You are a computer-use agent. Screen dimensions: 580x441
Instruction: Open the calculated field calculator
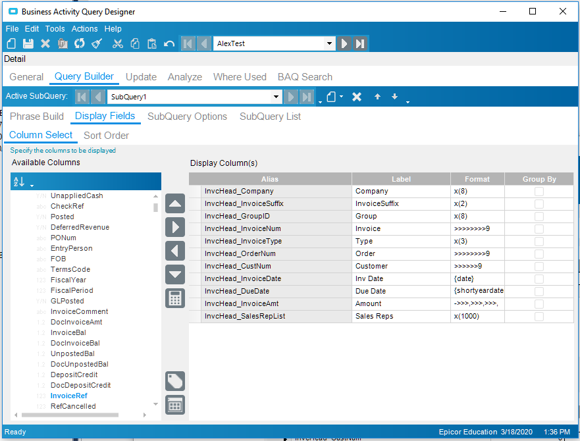(x=175, y=298)
